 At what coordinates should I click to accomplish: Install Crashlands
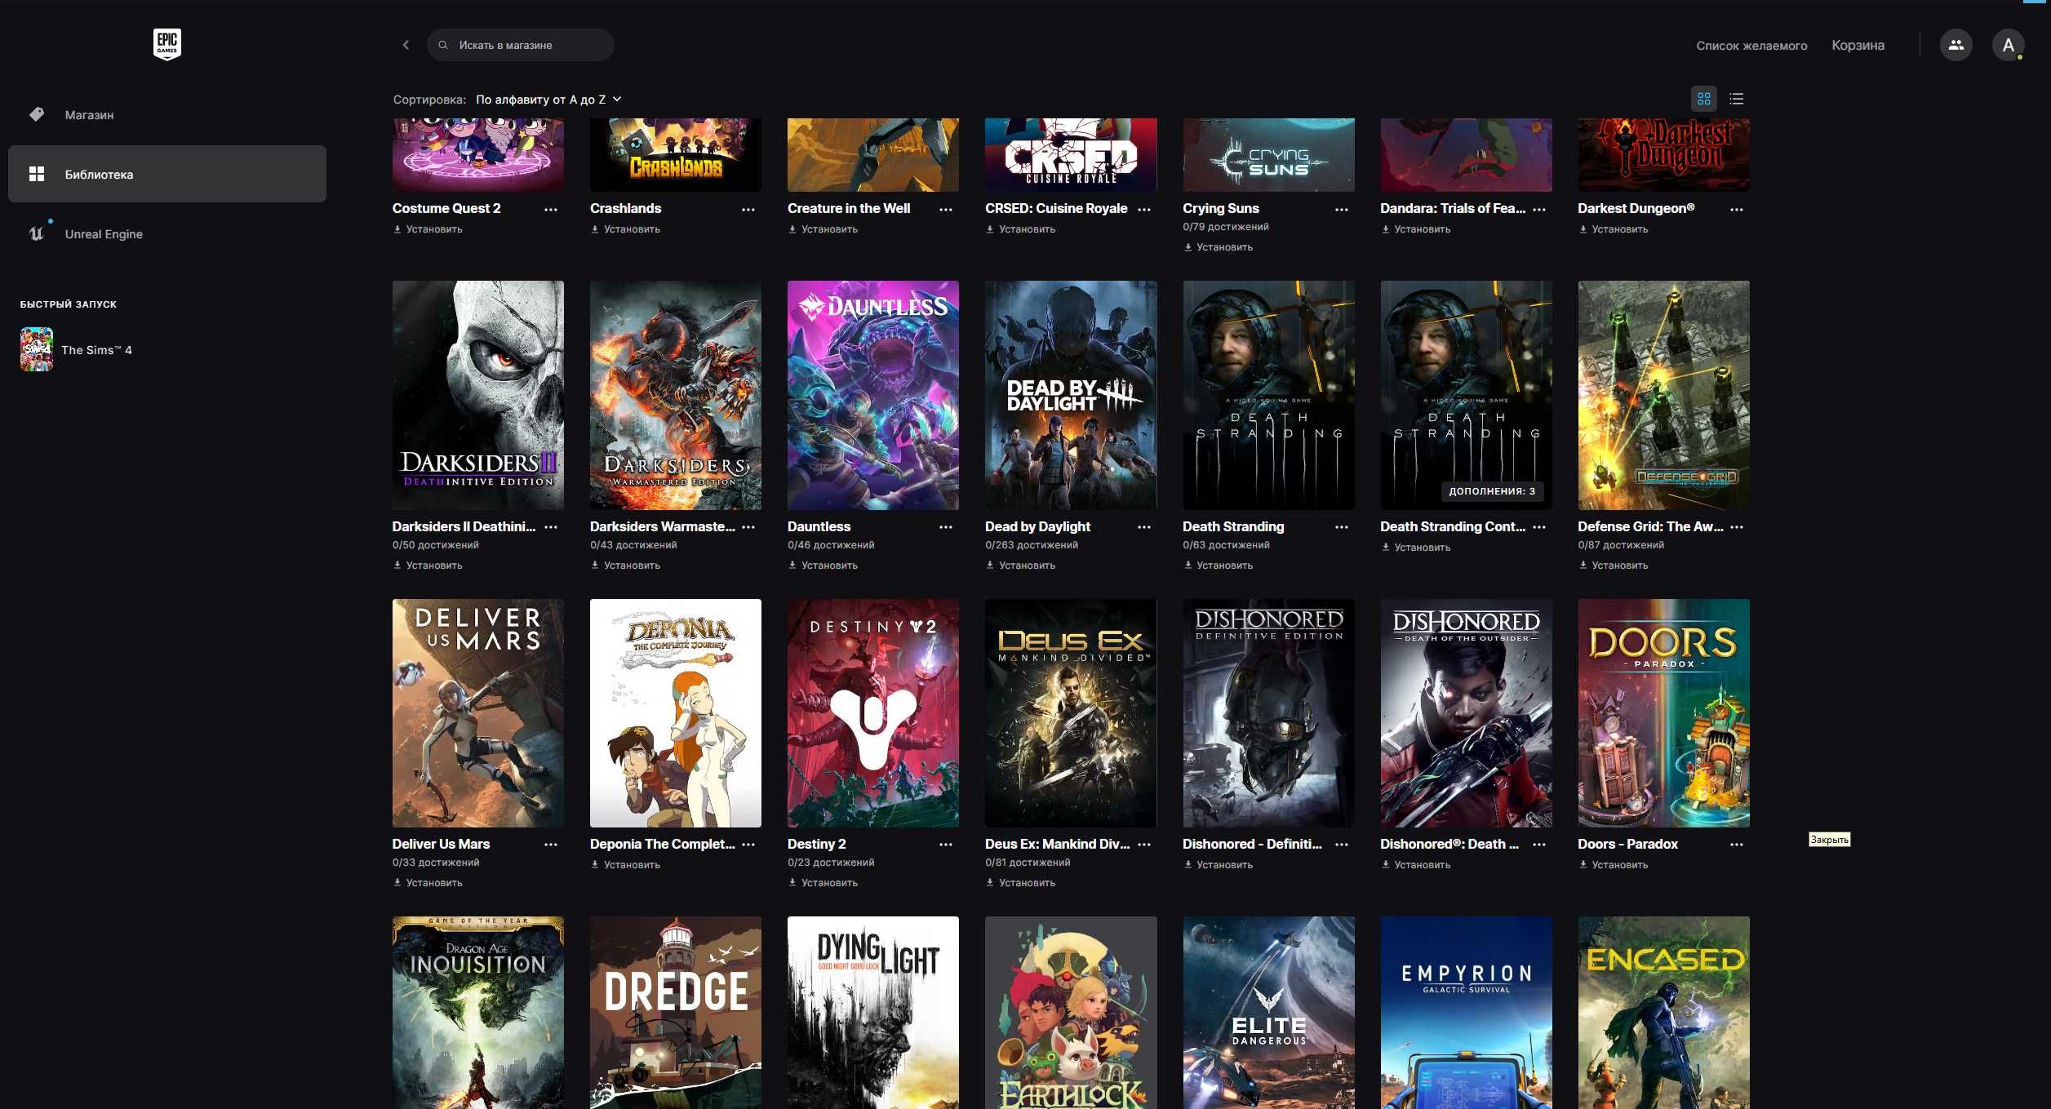(x=625, y=229)
